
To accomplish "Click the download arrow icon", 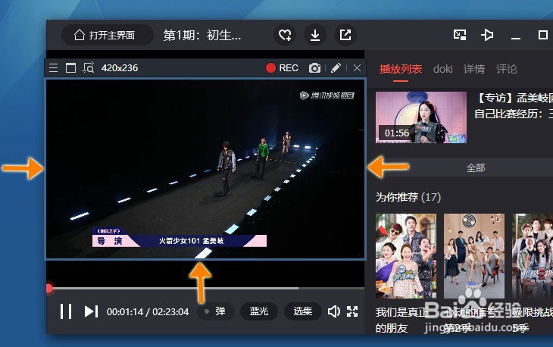I will pyautogui.click(x=315, y=35).
